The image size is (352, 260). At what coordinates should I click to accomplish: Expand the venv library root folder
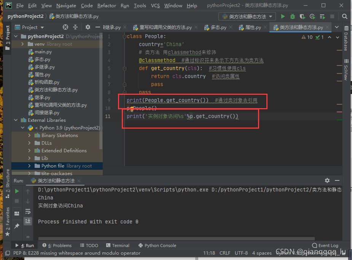[x=23, y=44]
